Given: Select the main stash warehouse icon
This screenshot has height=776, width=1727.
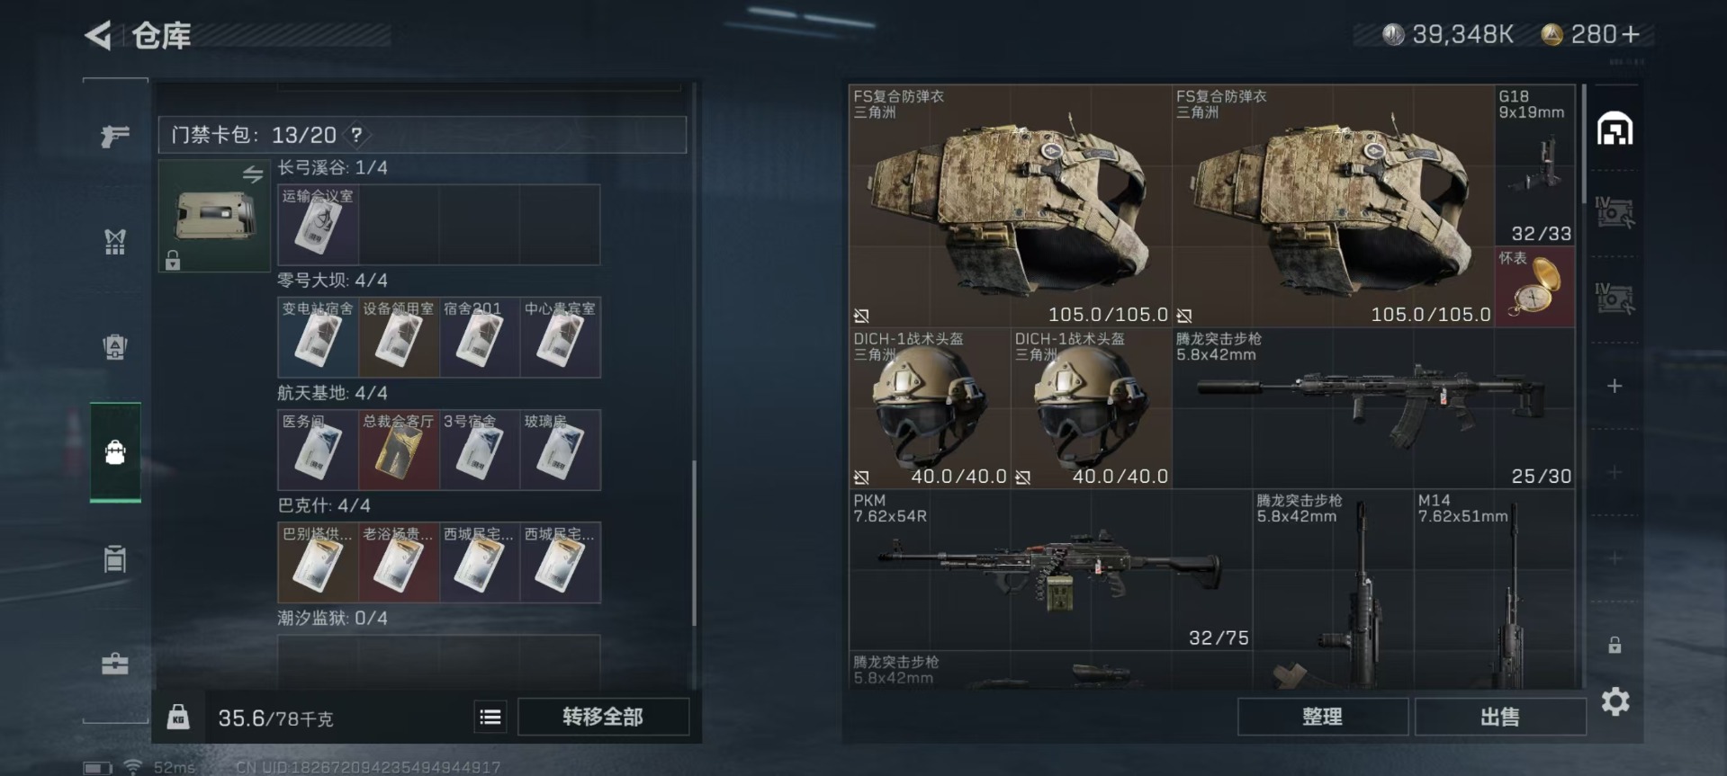Looking at the screenshot, I should 1615,129.
